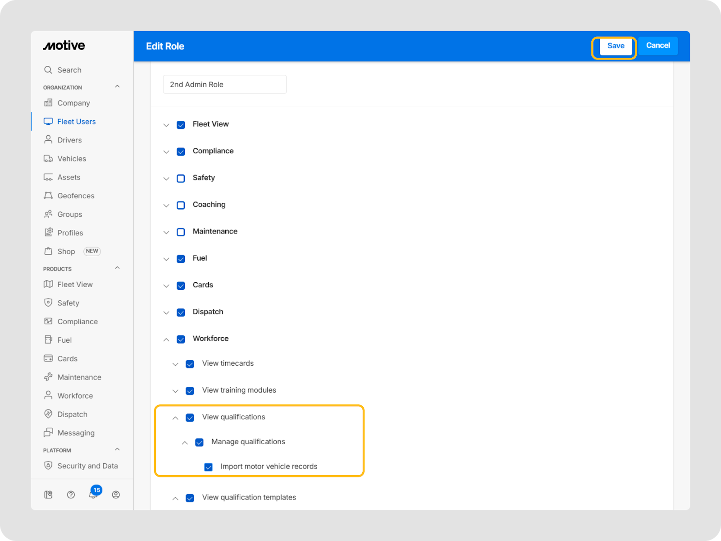Uncheck the Import motor vehicle records checkbox
The height and width of the screenshot is (541, 721).
(208, 467)
